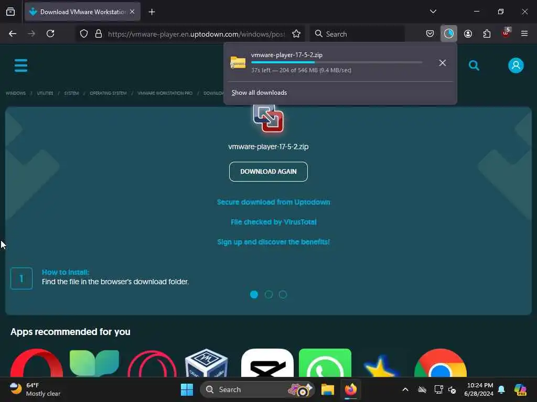This screenshot has height=402, width=537.
Task: Save page to Pocket
Action: (x=430, y=33)
